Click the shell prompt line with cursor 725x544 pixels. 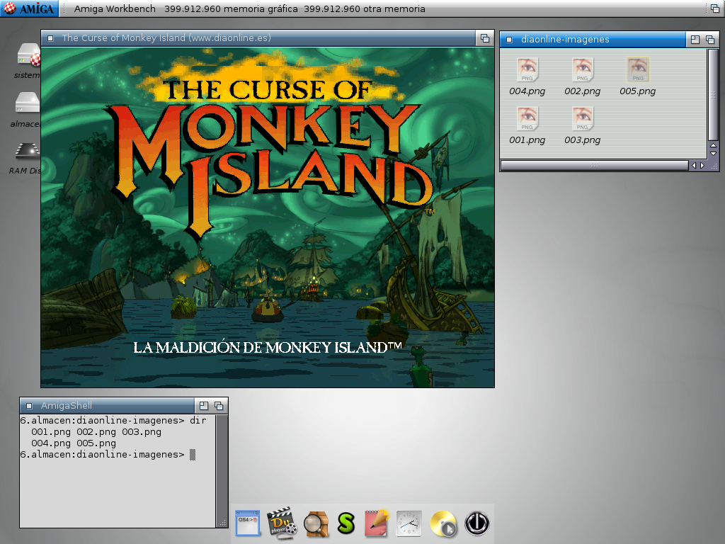(x=108, y=455)
